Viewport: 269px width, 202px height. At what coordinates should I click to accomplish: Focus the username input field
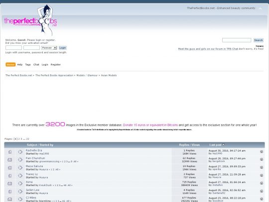pyautogui.click(x=14, y=48)
